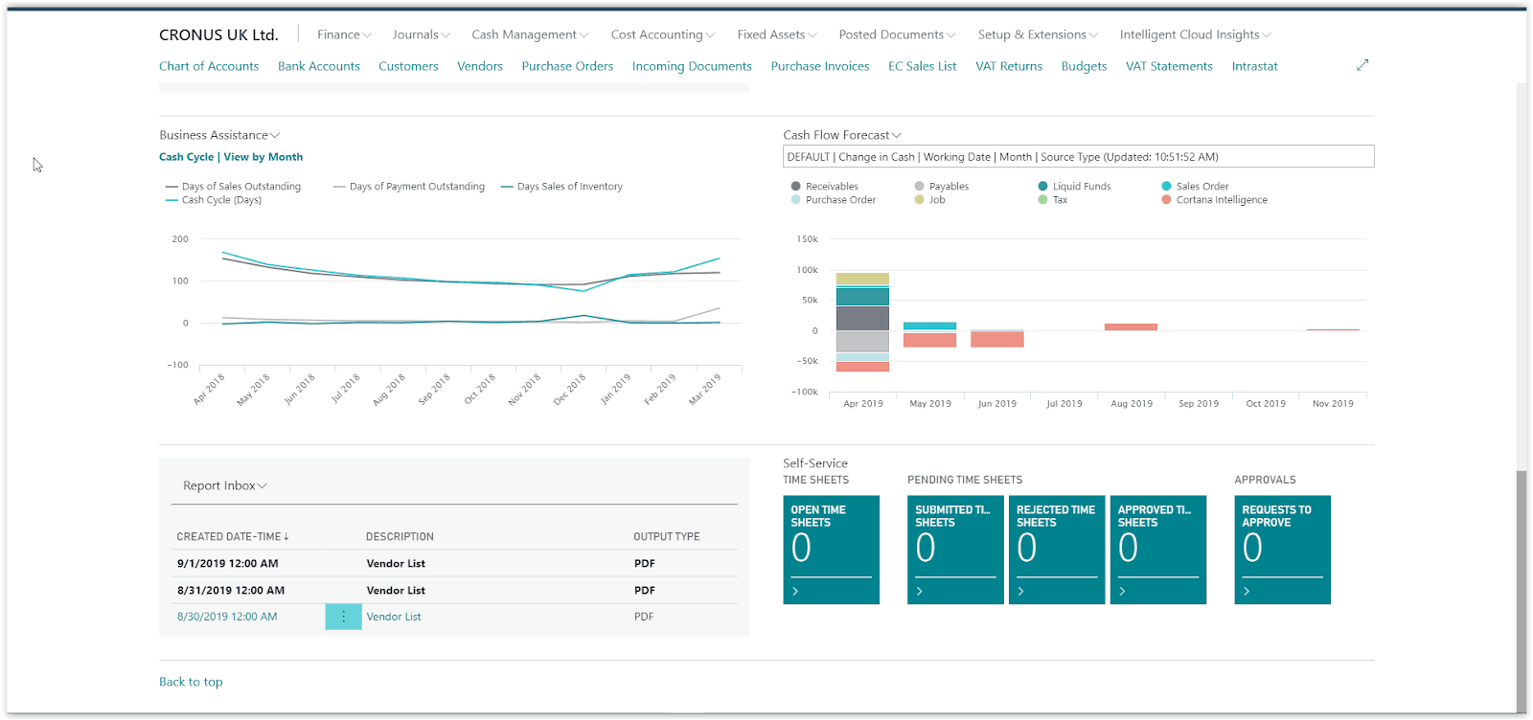This screenshot has height=720, width=1533.
Task: Open the arrow on Rejected Time Sheets tile
Action: click(x=1021, y=592)
